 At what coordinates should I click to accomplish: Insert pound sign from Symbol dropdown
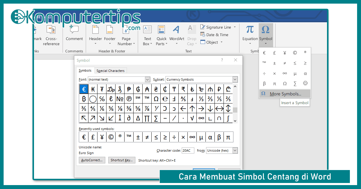tap(274, 53)
